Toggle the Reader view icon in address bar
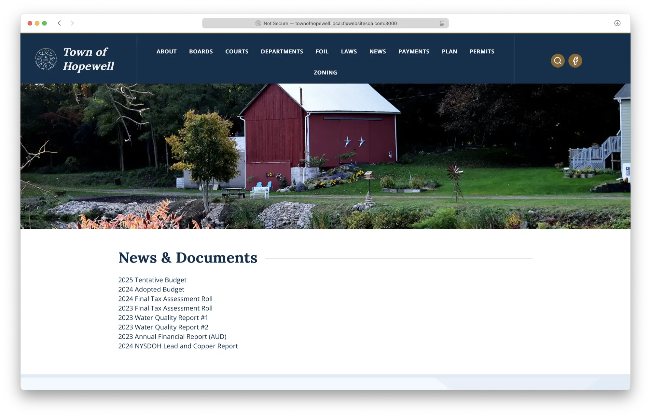This screenshot has width=651, height=417. (442, 23)
